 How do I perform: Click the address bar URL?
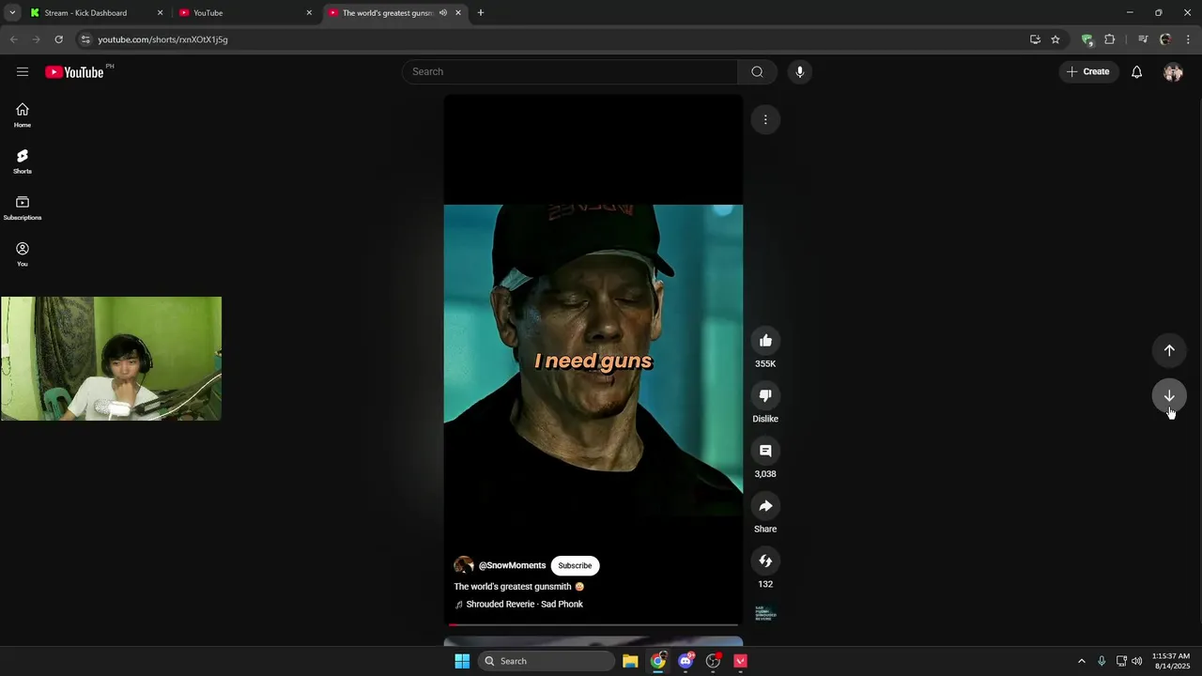162,39
